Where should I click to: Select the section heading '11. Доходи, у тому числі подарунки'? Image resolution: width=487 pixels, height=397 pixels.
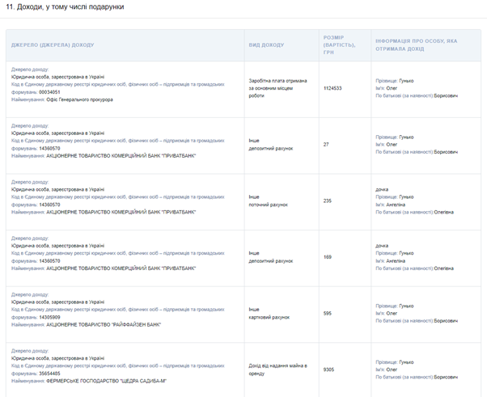[x=65, y=6]
